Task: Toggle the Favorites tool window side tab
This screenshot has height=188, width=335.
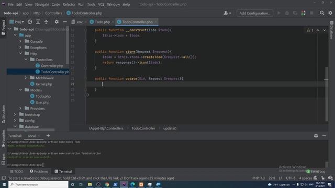Action: click(3, 138)
